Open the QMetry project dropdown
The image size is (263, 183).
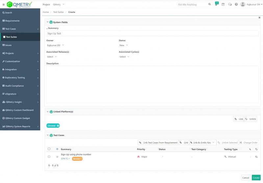tap(59, 5)
